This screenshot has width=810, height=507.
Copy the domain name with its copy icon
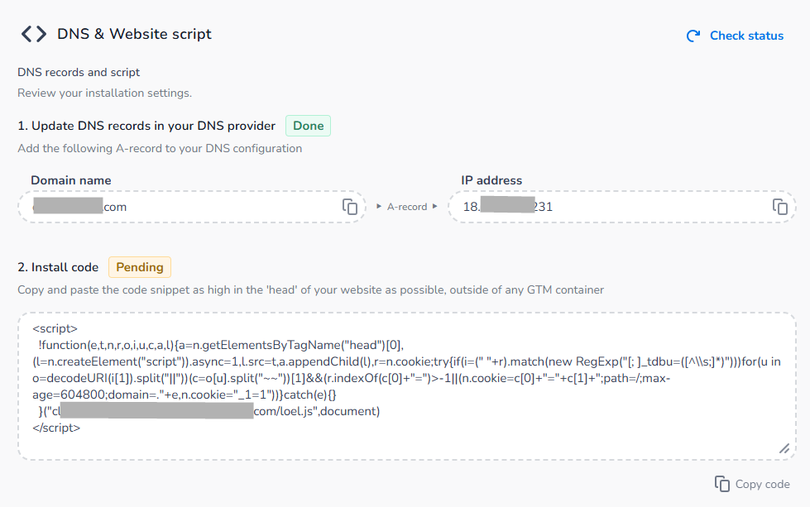(x=350, y=207)
